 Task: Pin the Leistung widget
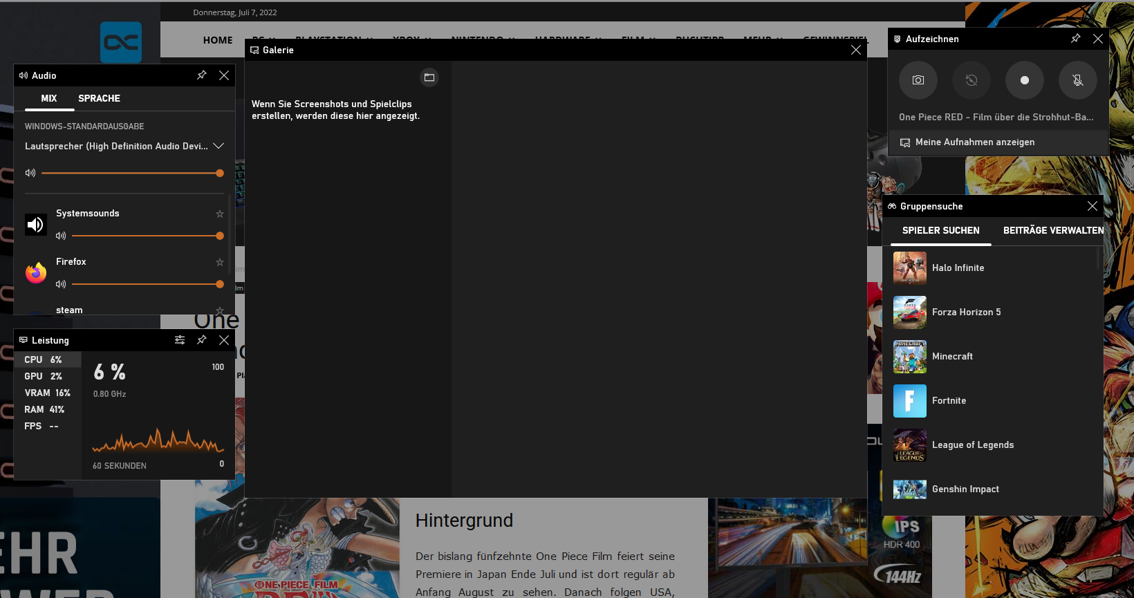pyautogui.click(x=201, y=339)
